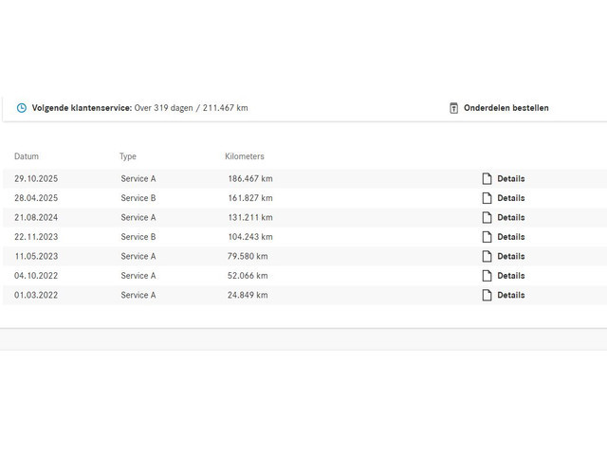Open Details for 24.849 km service

510,295
